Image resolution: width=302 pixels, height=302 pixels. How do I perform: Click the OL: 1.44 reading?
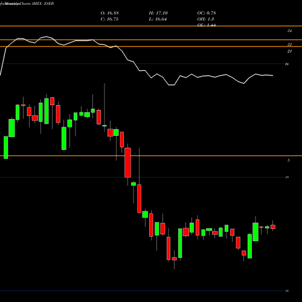[207, 25]
